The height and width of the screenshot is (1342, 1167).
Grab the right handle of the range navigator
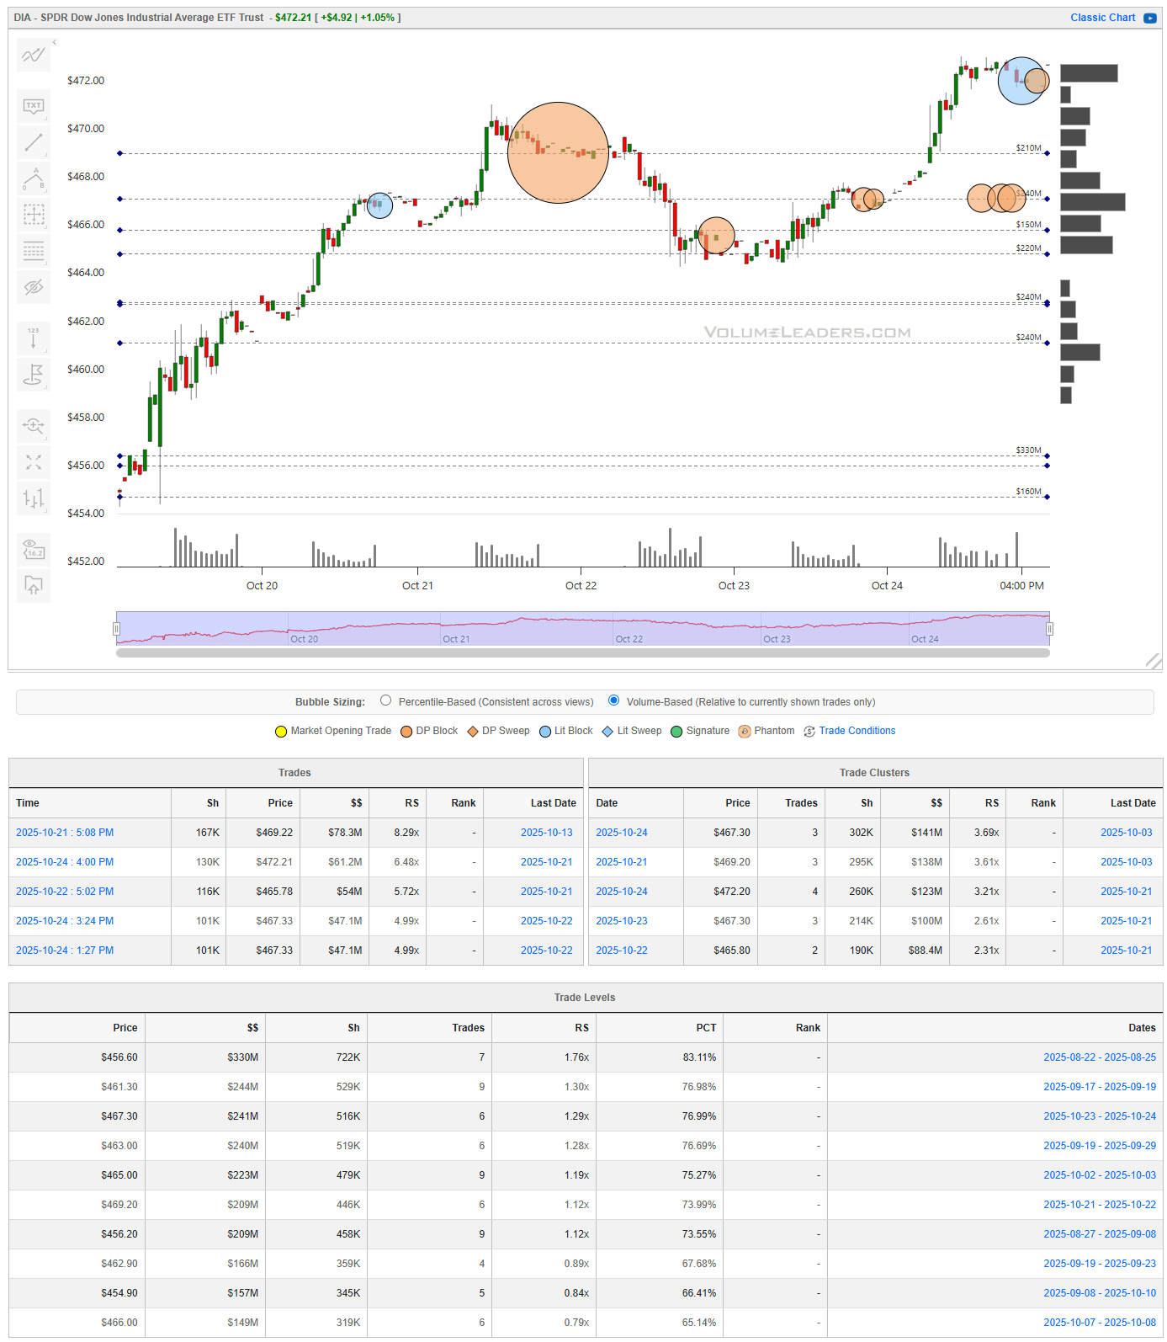click(x=1049, y=629)
